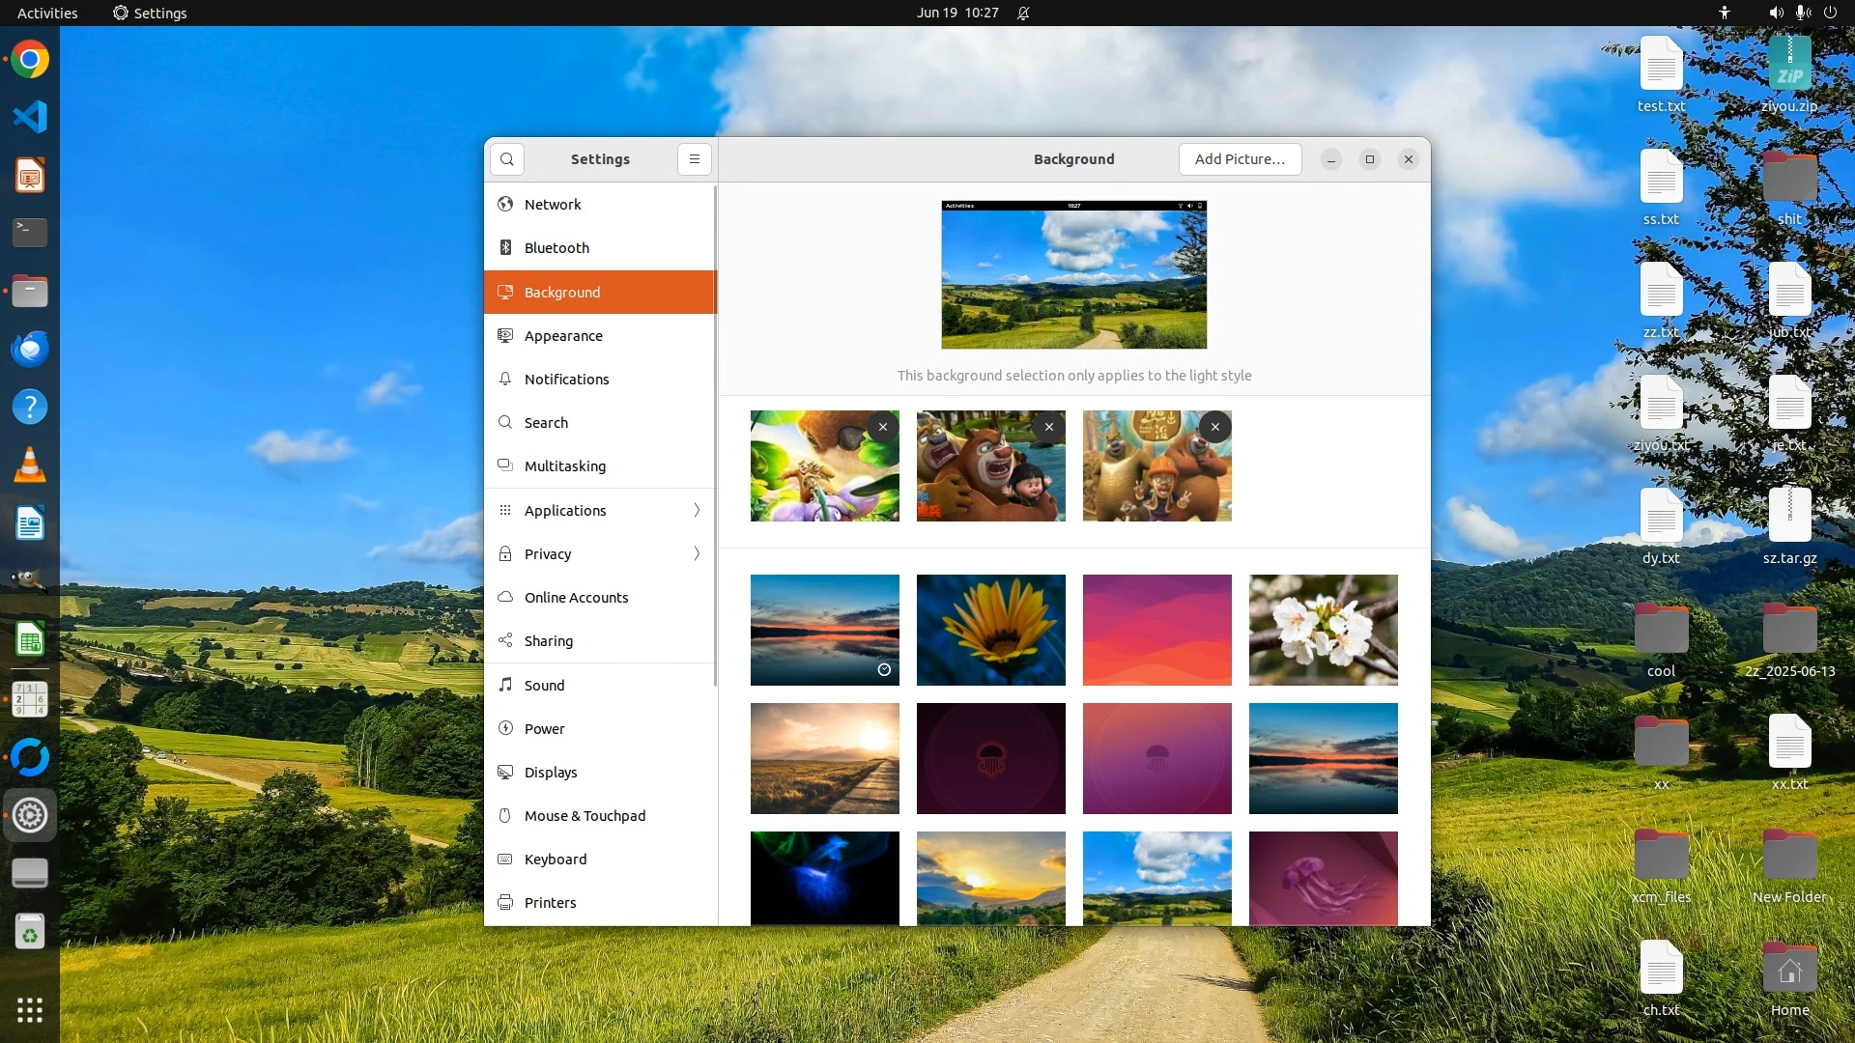Launch VLC media player from dock
1855x1043 pixels.
coord(30,465)
